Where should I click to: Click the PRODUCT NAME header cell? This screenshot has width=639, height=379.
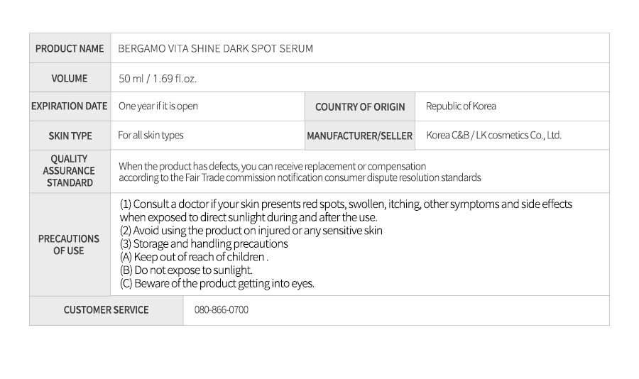pos(70,48)
